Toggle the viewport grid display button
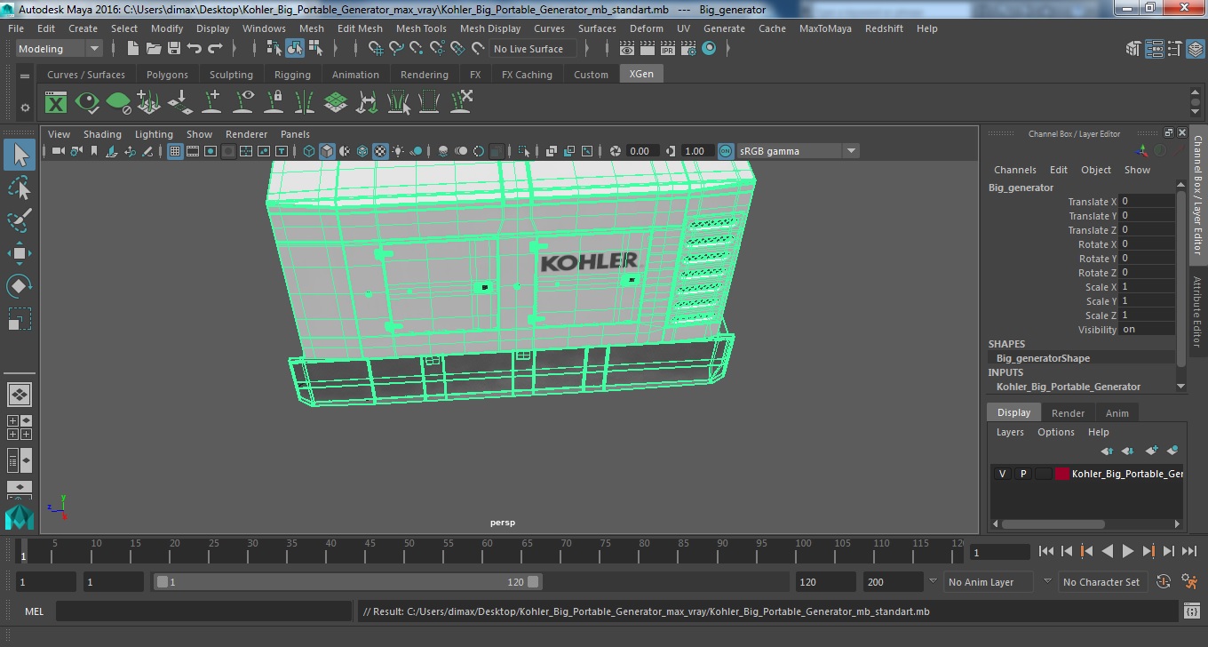The width and height of the screenshot is (1208, 647). 175,151
